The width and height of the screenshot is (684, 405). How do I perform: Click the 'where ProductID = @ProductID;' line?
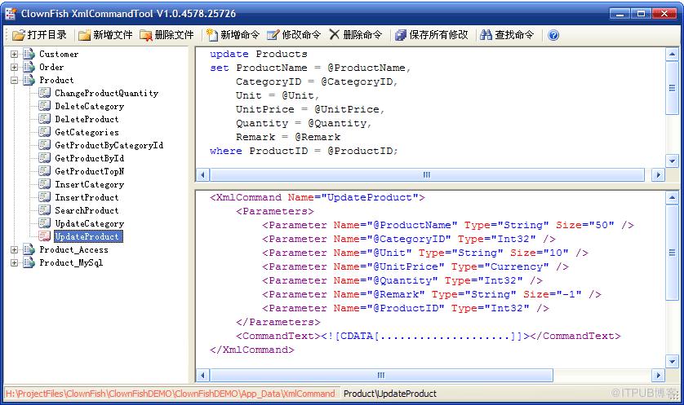click(304, 151)
